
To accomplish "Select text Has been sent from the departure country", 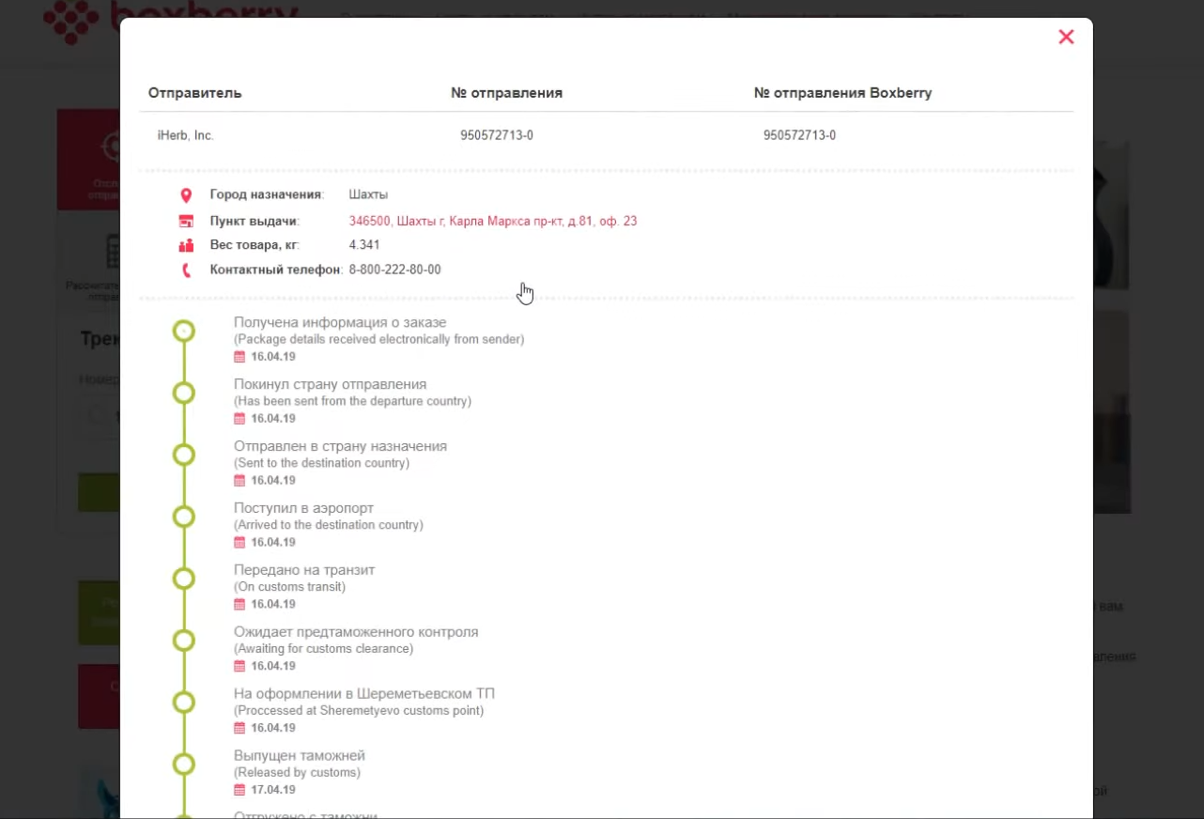I will click(x=353, y=401).
